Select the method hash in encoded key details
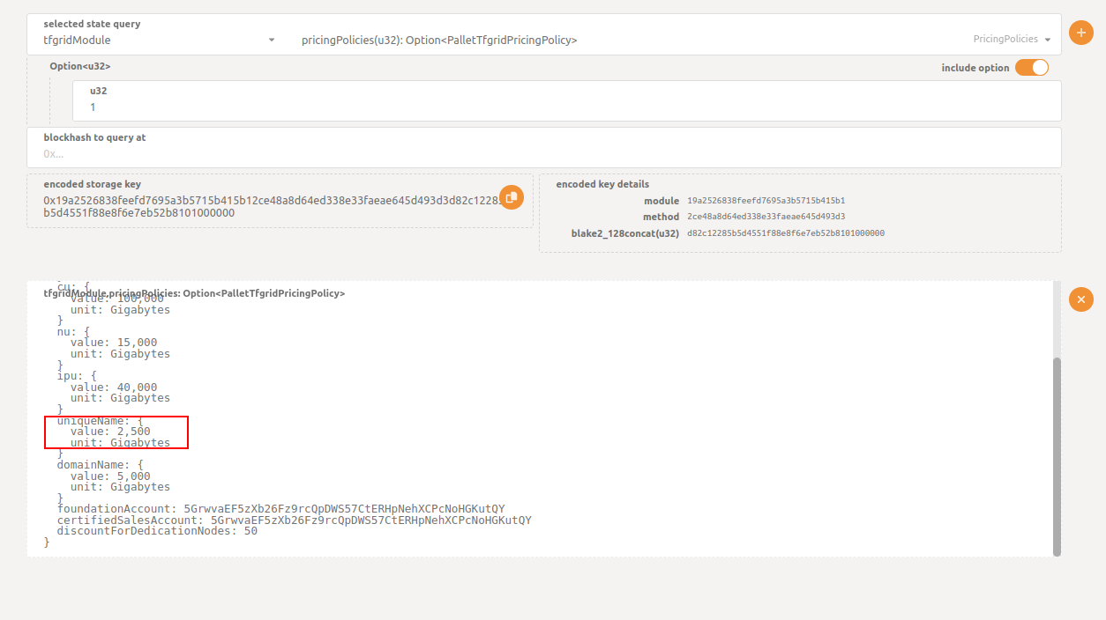 pos(766,217)
